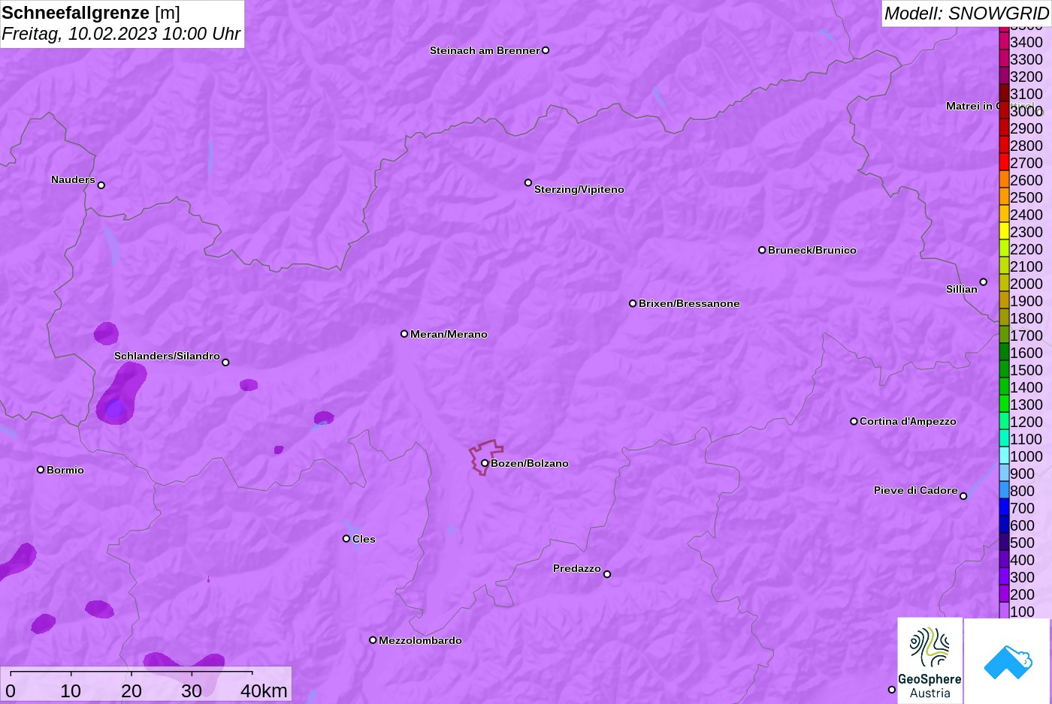Image resolution: width=1052 pixels, height=704 pixels.
Task: Click the Steinach am Brenner marker dot
Action: click(x=546, y=50)
